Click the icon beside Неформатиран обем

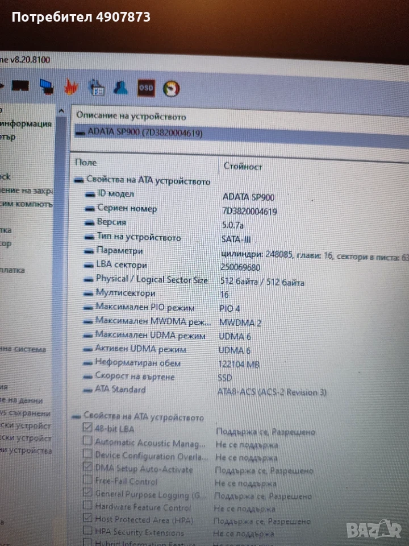pyautogui.click(x=87, y=363)
